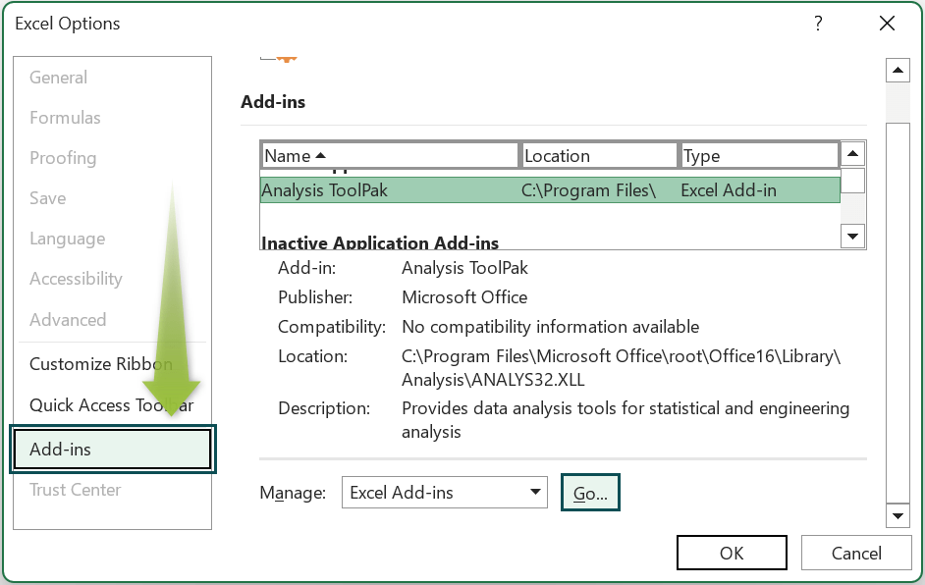
Task: Open the Trust Center section
Action: (x=75, y=490)
